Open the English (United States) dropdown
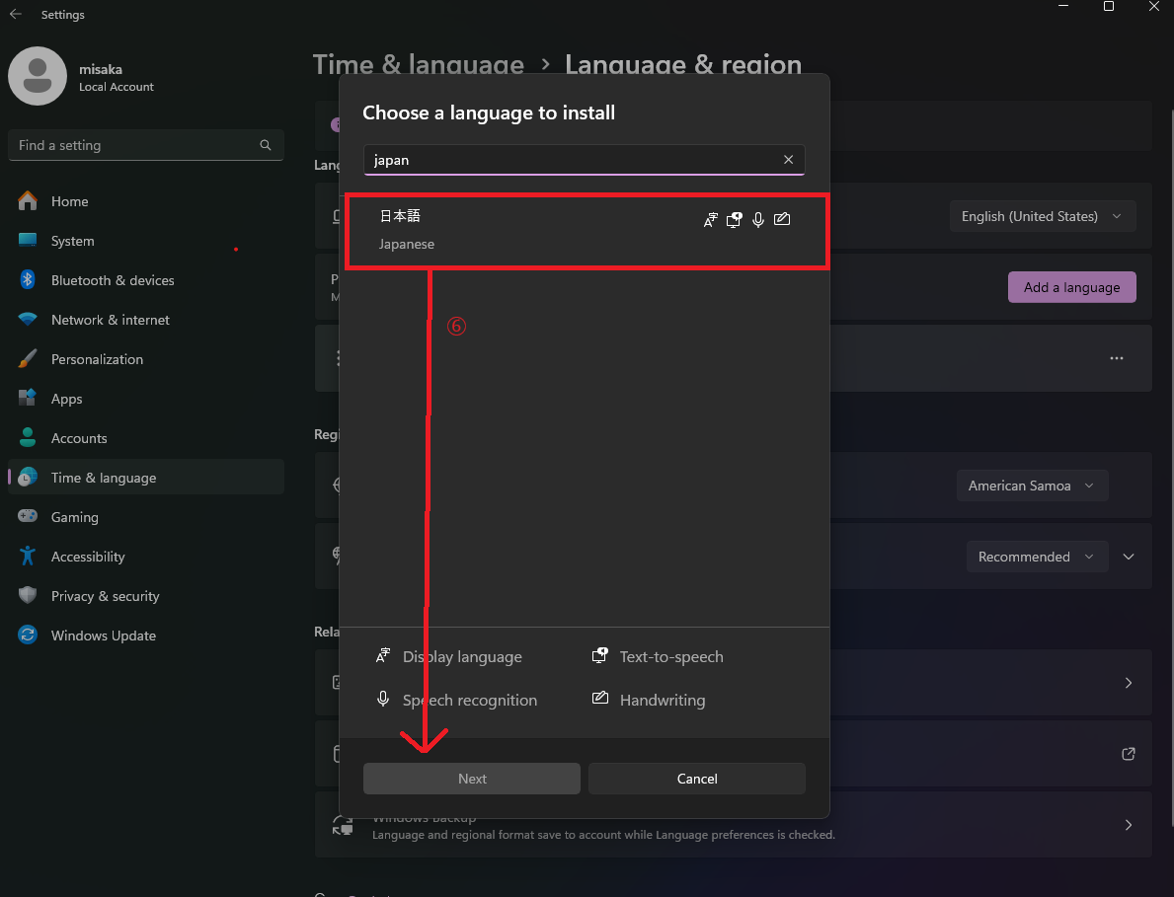Image resolution: width=1174 pixels, height=897 pixels. [1043, 216]
